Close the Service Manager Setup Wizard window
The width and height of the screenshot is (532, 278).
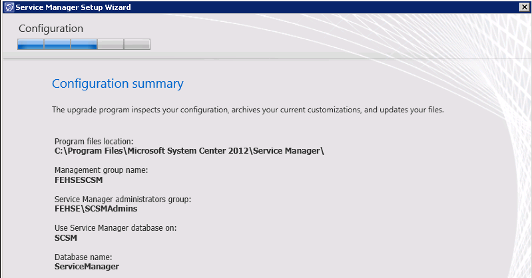(524, 7)
